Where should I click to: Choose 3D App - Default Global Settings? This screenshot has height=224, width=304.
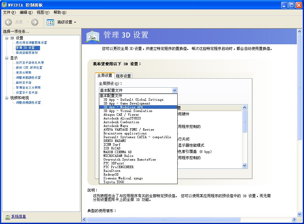coord(138,100)
